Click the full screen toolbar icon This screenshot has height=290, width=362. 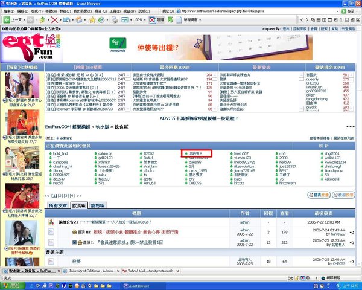(x=125, y=20)
